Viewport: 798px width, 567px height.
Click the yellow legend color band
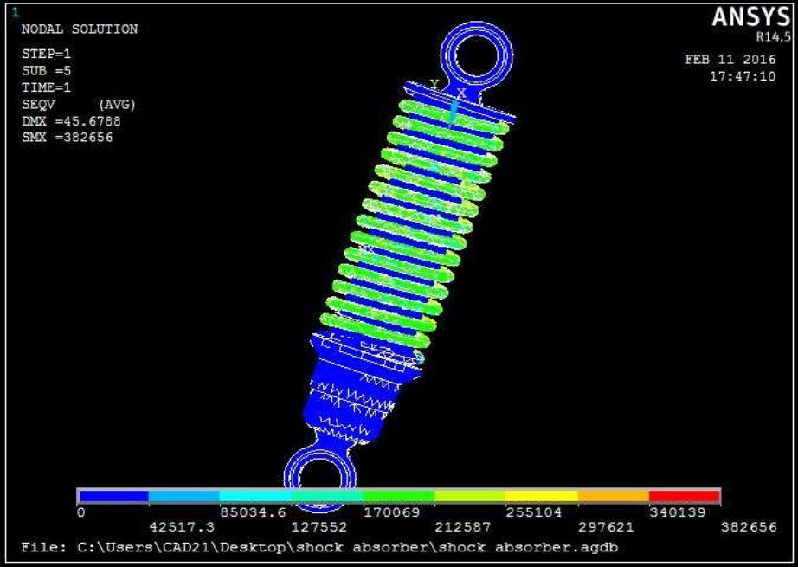click(x=542, y=496)
